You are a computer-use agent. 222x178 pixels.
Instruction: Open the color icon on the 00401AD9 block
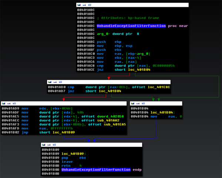click(4, 103)
